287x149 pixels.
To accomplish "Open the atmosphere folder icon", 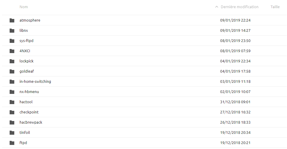I will click(12, 20).
